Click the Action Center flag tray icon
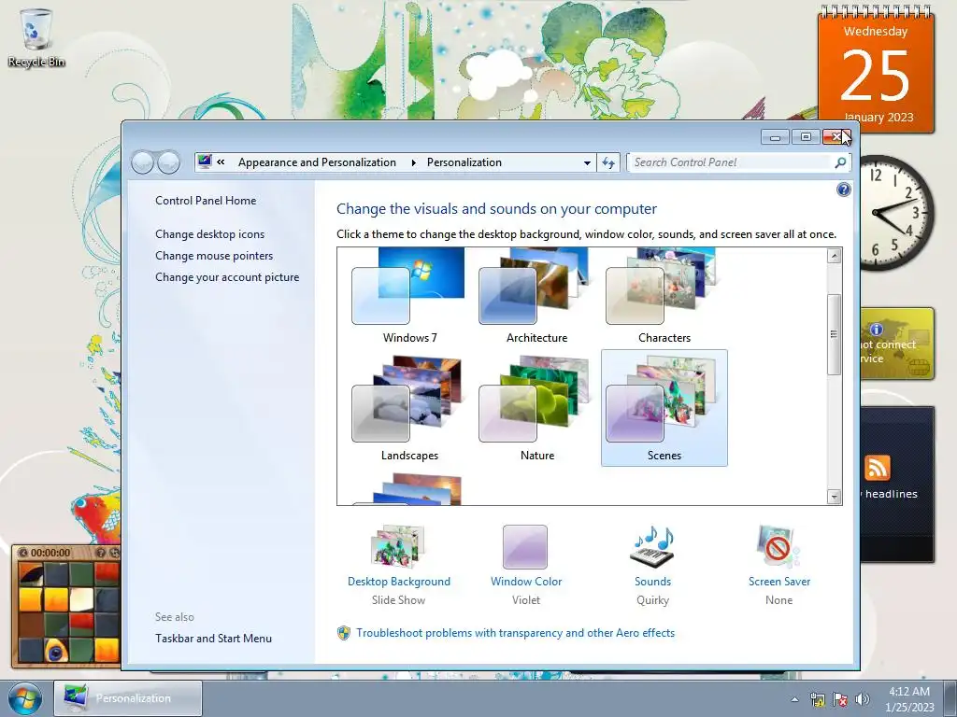Viewport: 957px width, 717px height. 840,699
